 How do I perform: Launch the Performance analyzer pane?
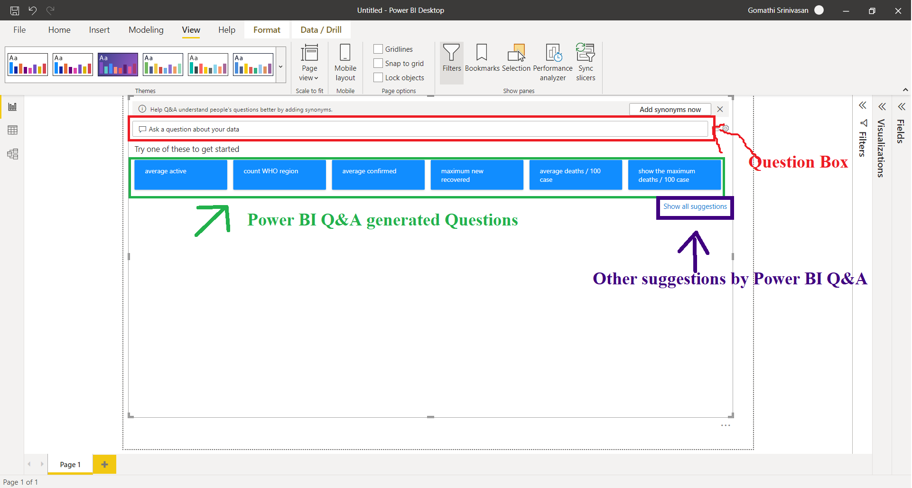553,63
